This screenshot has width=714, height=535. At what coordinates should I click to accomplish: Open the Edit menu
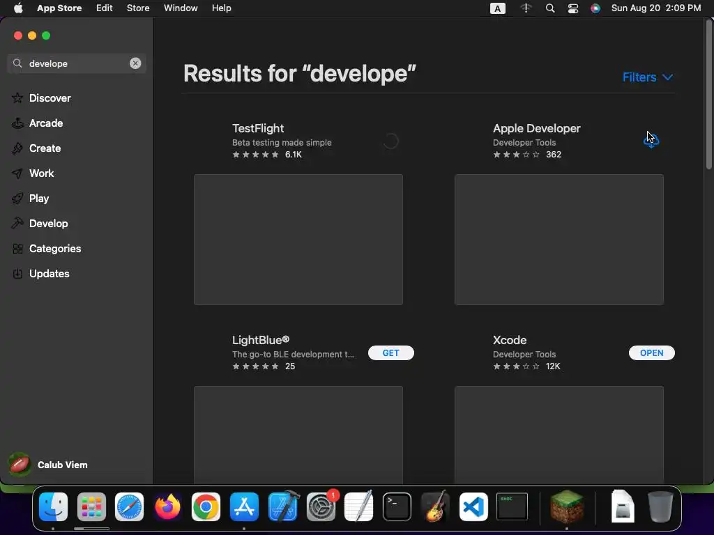point(105,8)
